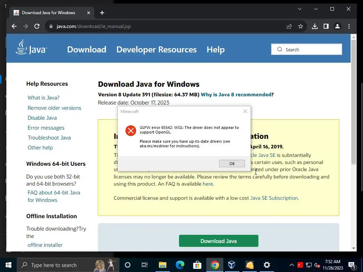
Task: Open Chrome downloads icon
Action: [x=315, y=26]
